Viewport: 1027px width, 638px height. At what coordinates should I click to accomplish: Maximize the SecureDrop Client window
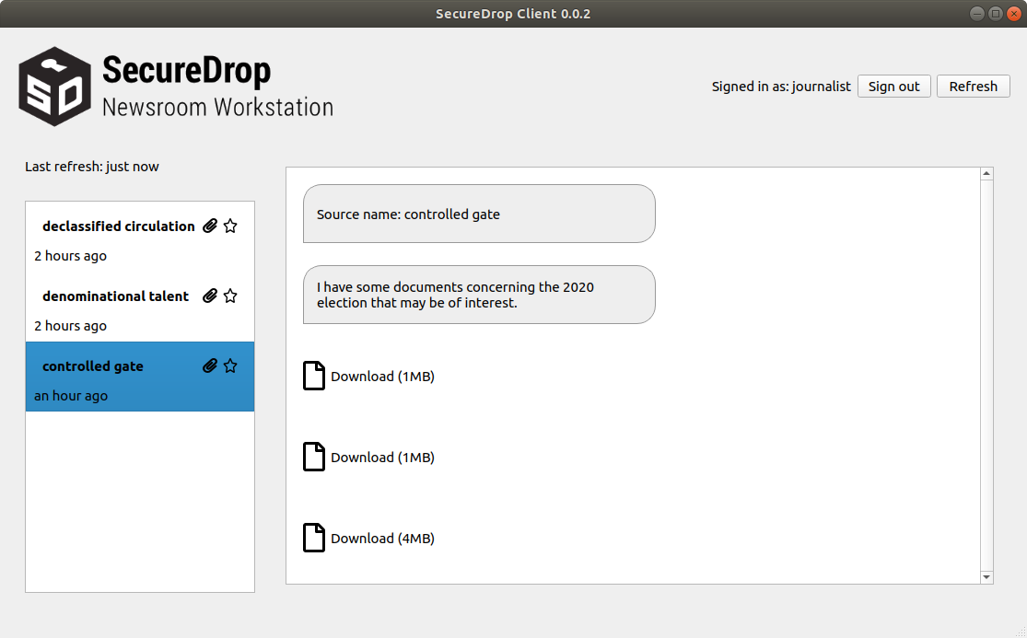click(x=995, y=14)
